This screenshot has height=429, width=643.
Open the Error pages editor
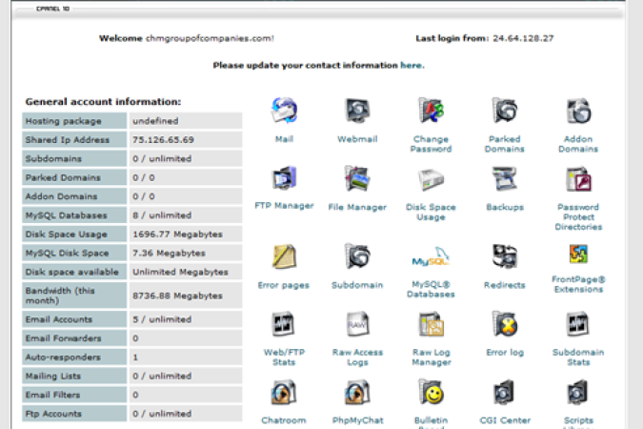click(x=284, y=257)
